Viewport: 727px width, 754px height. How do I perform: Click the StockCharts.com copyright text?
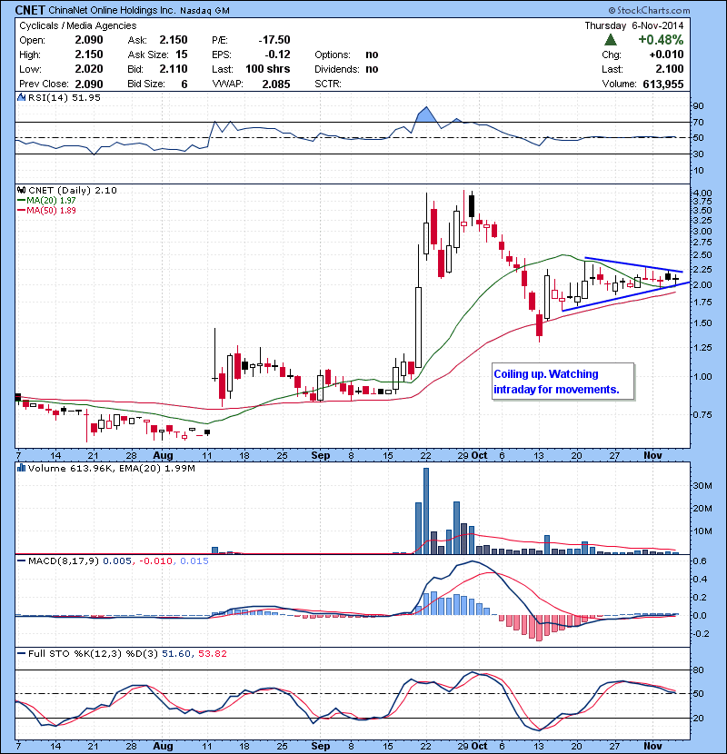tap(649, 10)
